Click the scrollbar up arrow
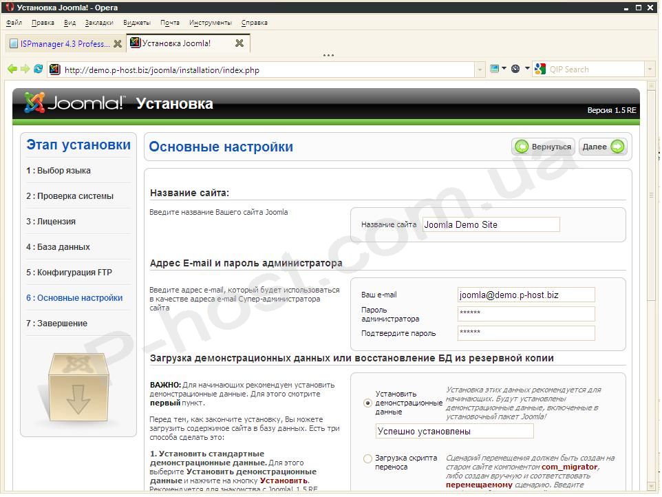Screen dimensions: 662x497 651,86
